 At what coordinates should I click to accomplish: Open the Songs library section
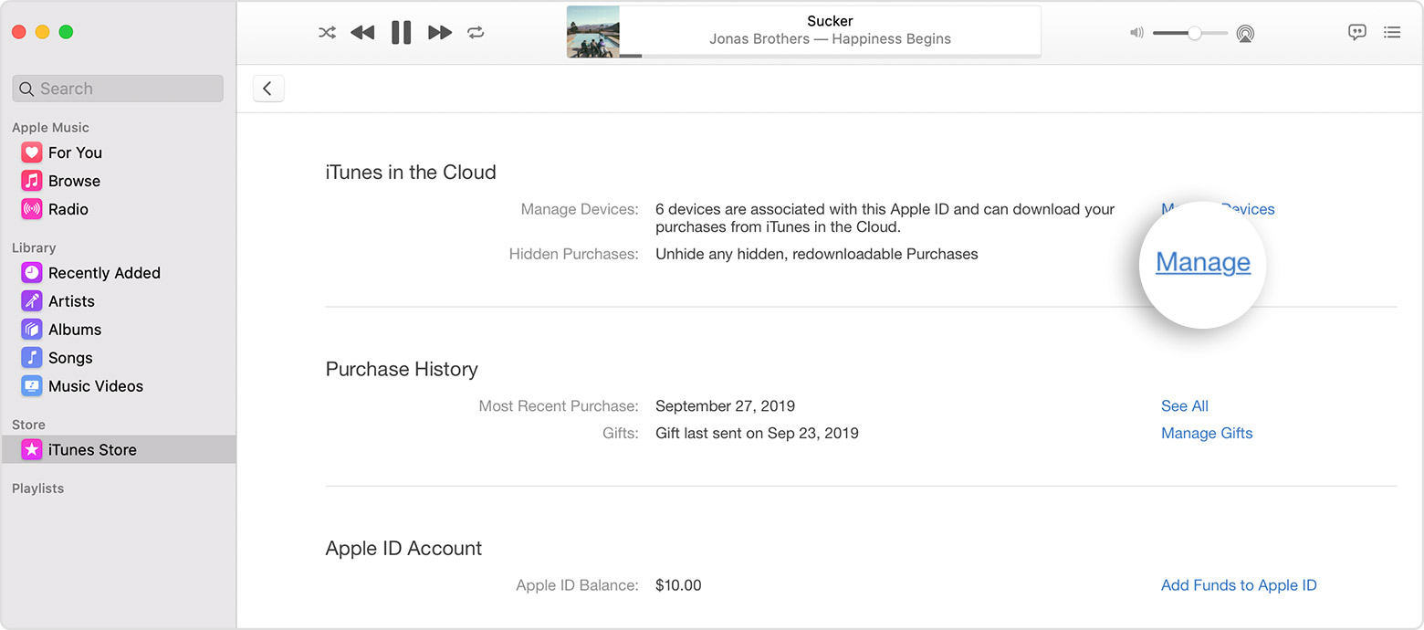(x=69, y=357)
